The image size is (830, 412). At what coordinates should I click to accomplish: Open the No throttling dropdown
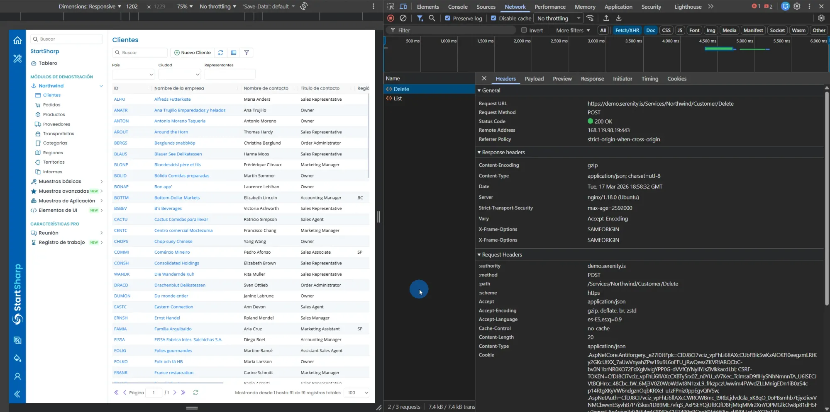[558, 18]
